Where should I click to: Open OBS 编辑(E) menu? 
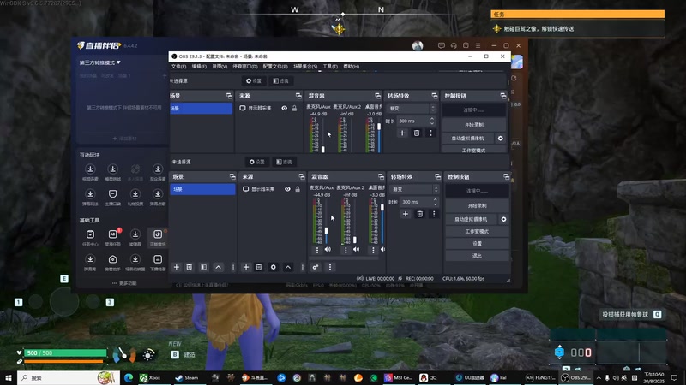coord(199,67)
